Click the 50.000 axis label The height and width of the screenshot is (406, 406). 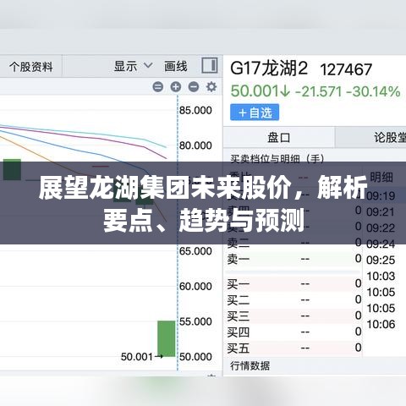[195, 357]
